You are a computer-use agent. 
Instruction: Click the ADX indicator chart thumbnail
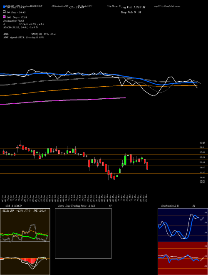(25, 225)
